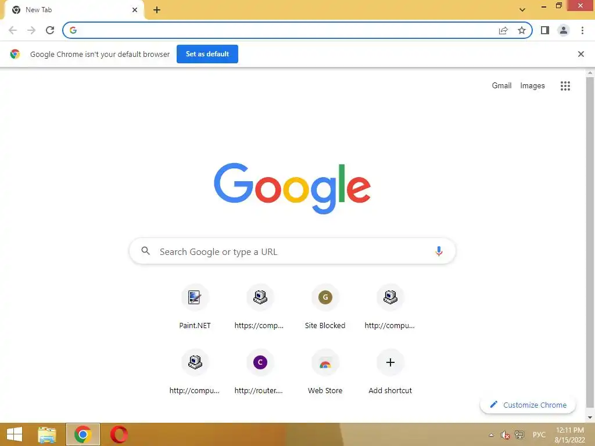The image size is (595, 446).
Task: Expand the tab search chevron
Action: point(522,10)
